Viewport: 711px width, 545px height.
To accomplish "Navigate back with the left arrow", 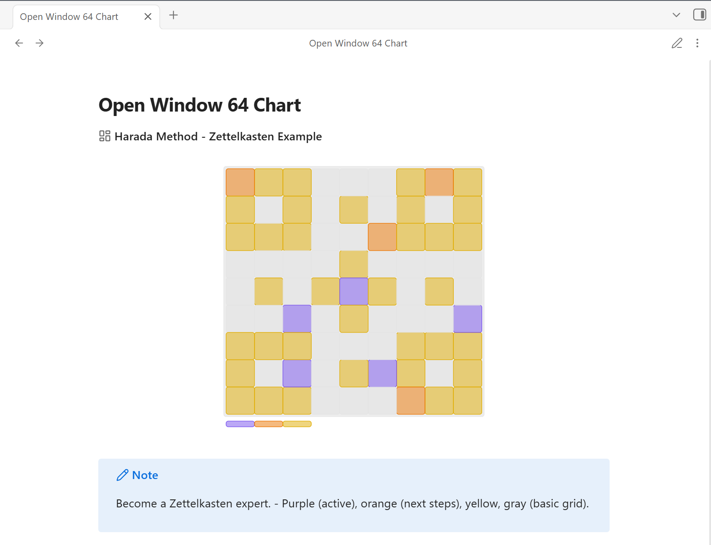I will pyautogui.click(x=19, y=43).
